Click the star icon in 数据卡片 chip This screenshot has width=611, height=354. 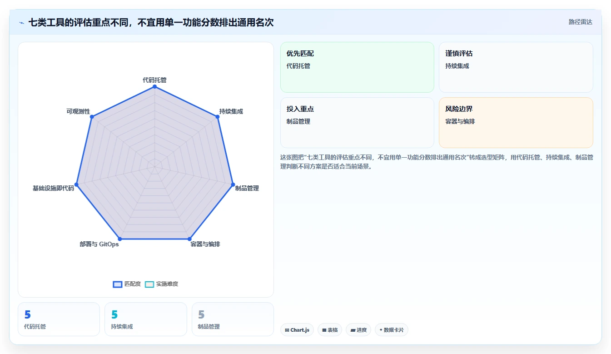coord(381,330)
